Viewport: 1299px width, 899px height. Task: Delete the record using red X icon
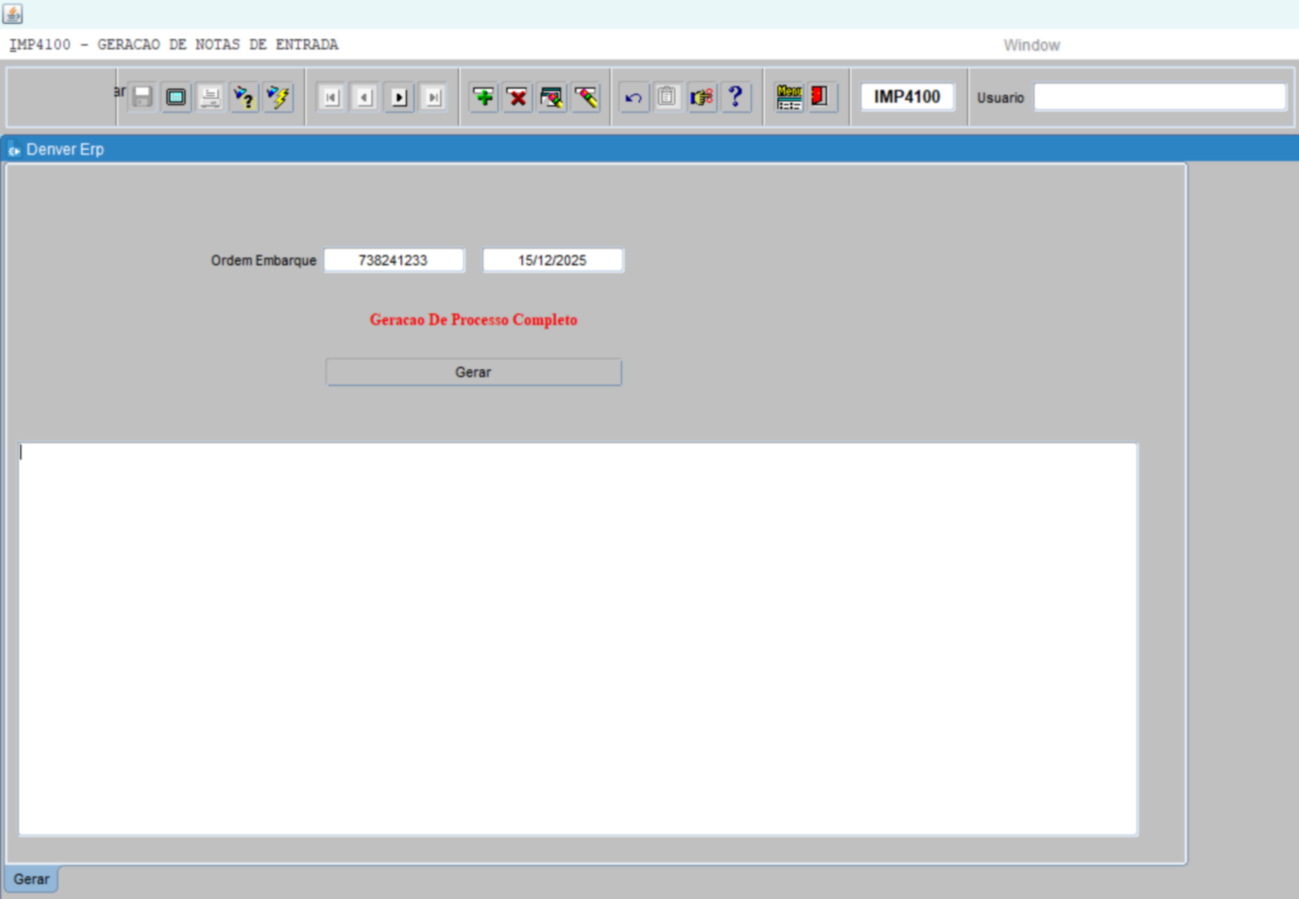(x=517, y=97)
